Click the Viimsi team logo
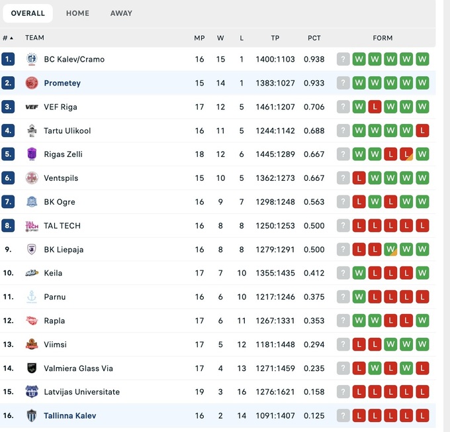450x432 pixels. (x=32, y=345)
